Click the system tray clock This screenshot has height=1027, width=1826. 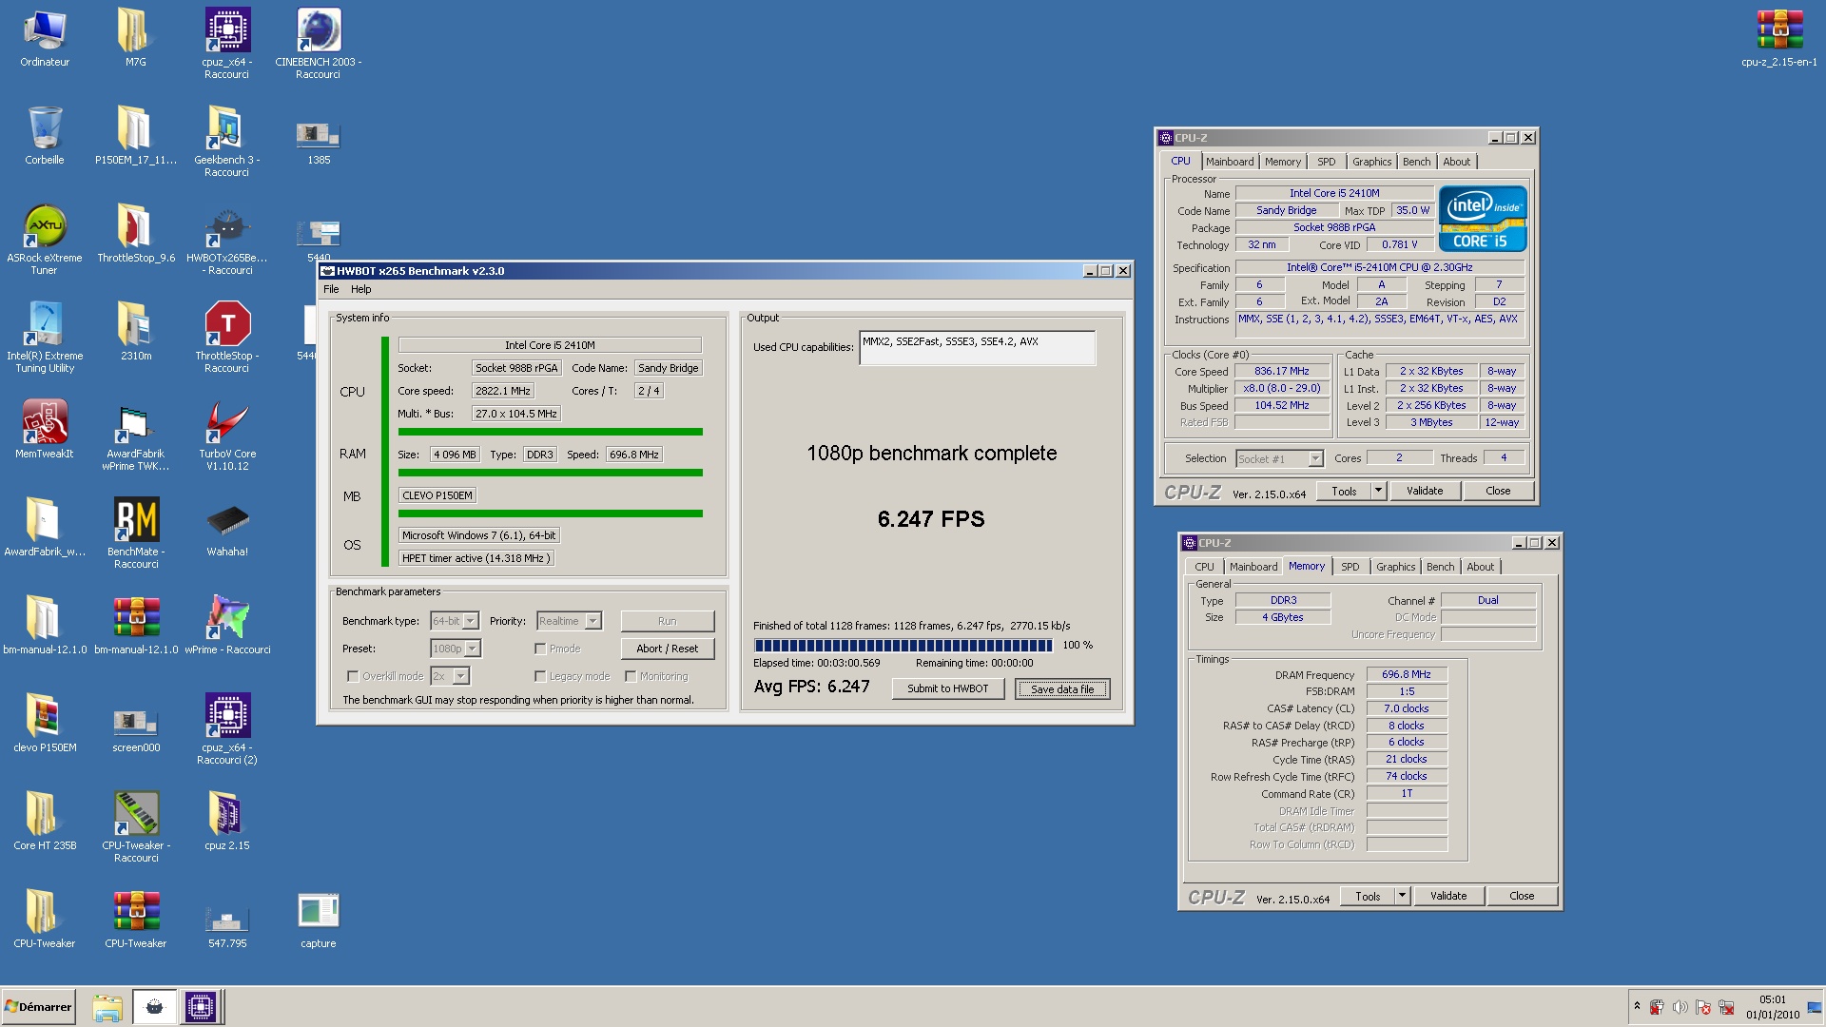1772,1007
